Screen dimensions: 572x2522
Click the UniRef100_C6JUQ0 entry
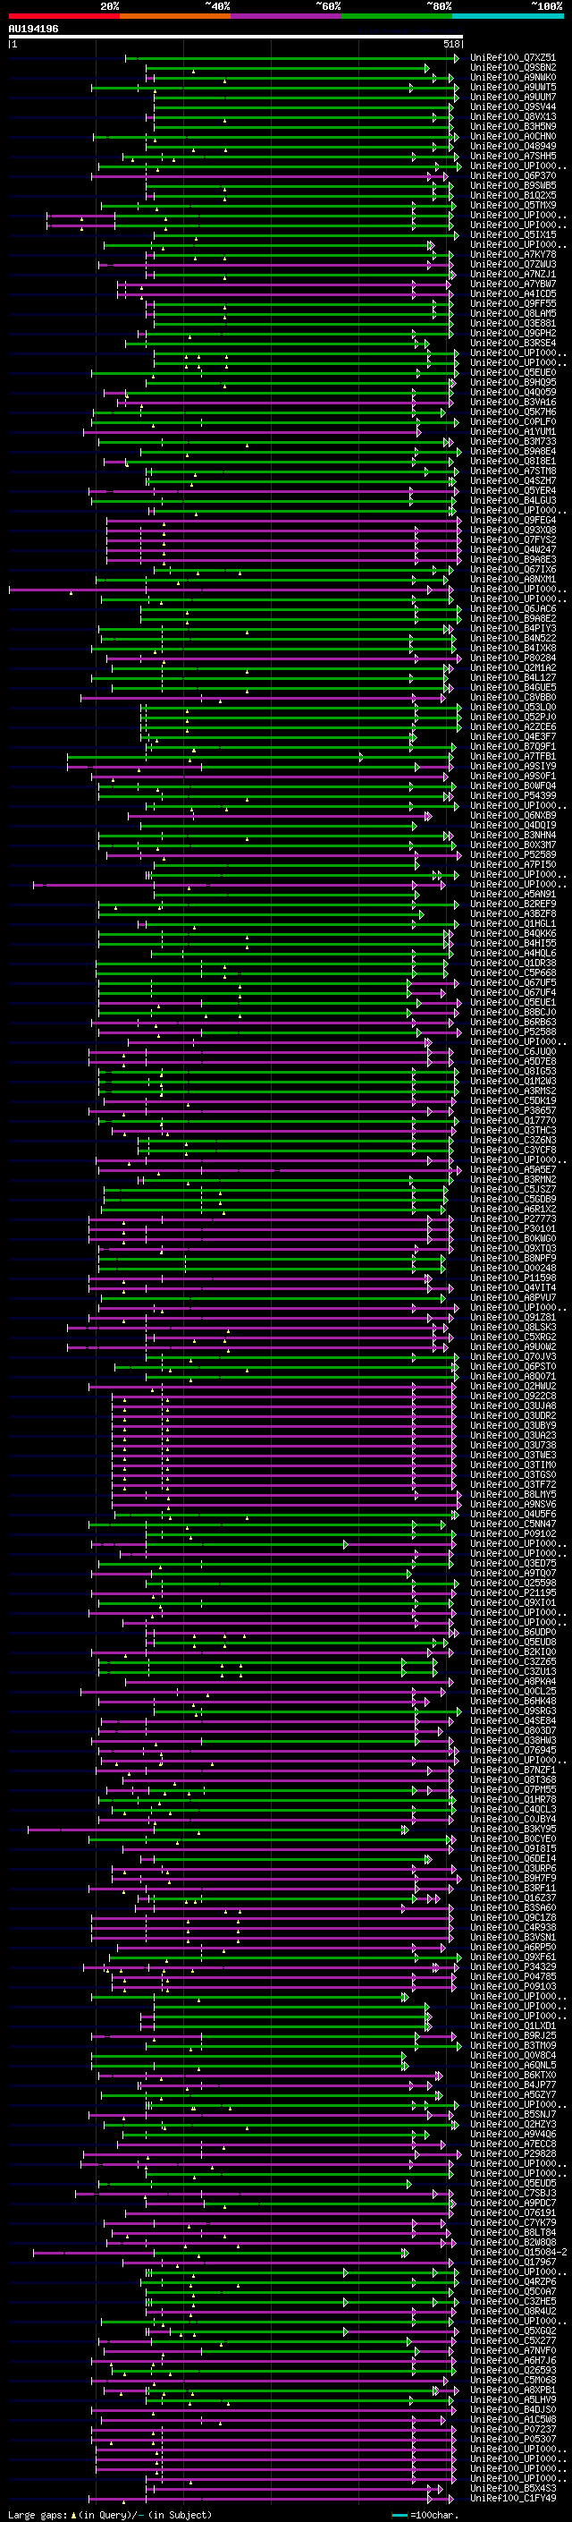point(513,1051)
